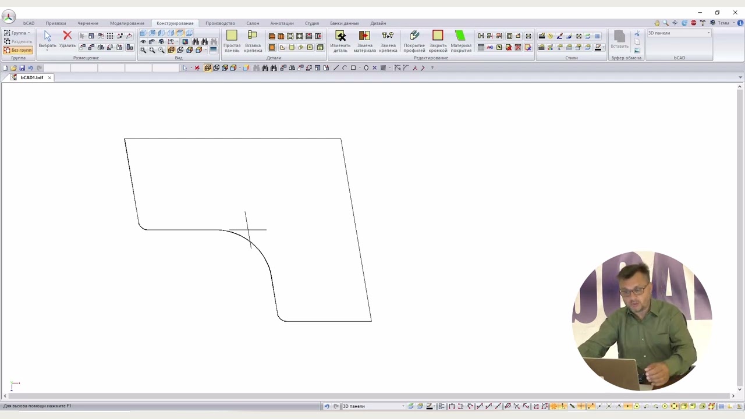This screenshot has height=419, width=745.
Task: Open the quick toolbar customize arrow
Action: pos(432,68)
